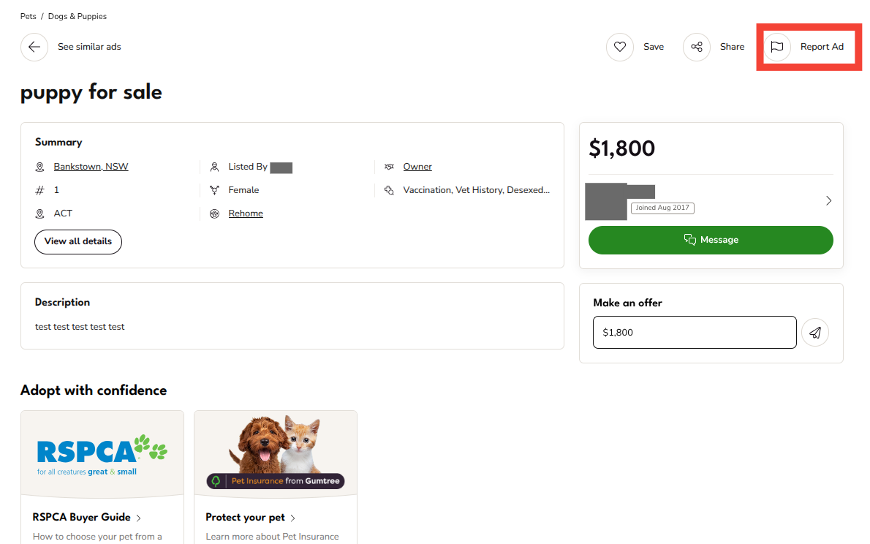This screenshot has width=870, height=544.
Task: Send offer with paper plane icon
Action: point(815,333)
